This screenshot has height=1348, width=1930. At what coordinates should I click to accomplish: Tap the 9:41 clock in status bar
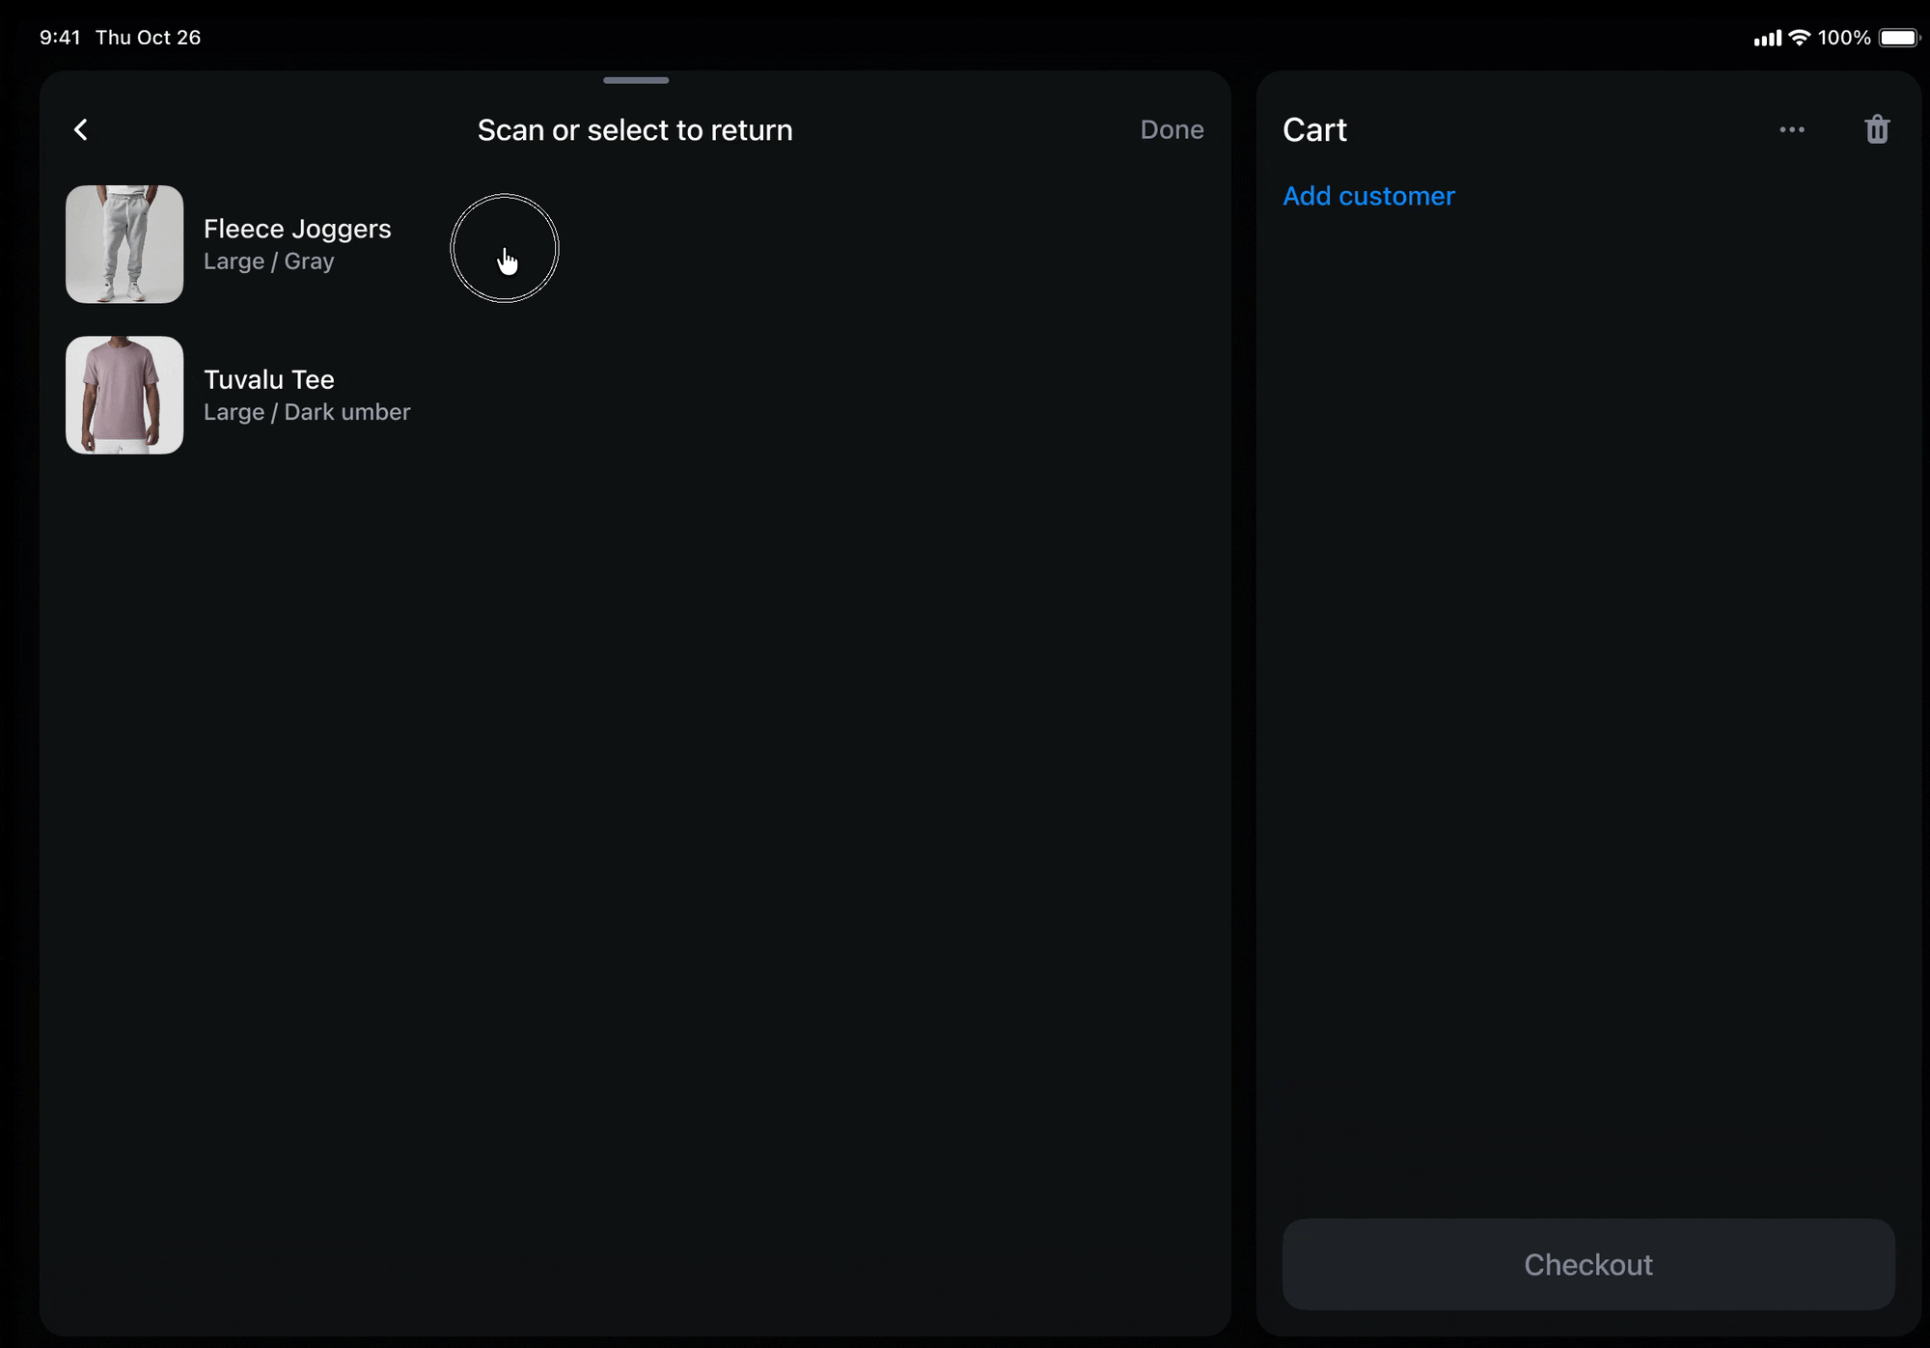click(60, 38)
